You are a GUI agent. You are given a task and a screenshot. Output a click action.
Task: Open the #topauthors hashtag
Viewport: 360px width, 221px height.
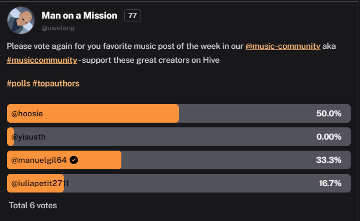click(x=56, y=84)
